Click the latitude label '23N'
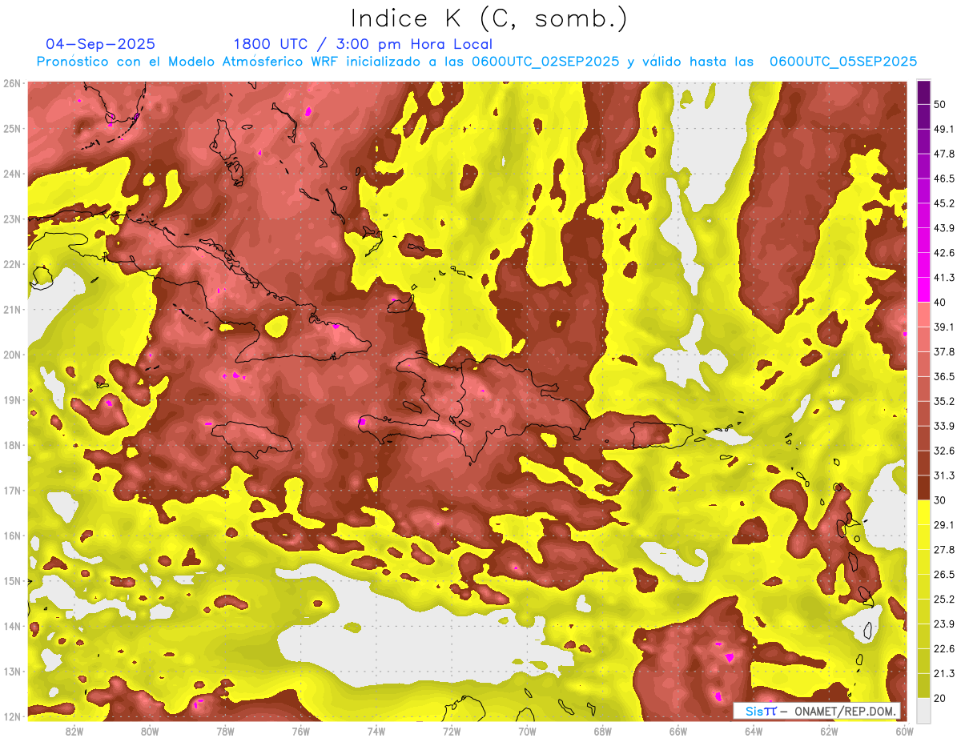This screenshot has width=961, height=742. coord(12,219)
